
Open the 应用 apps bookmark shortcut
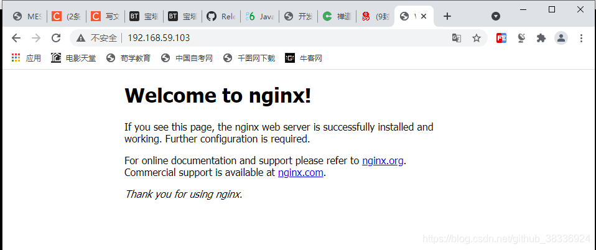pos(26,58)
